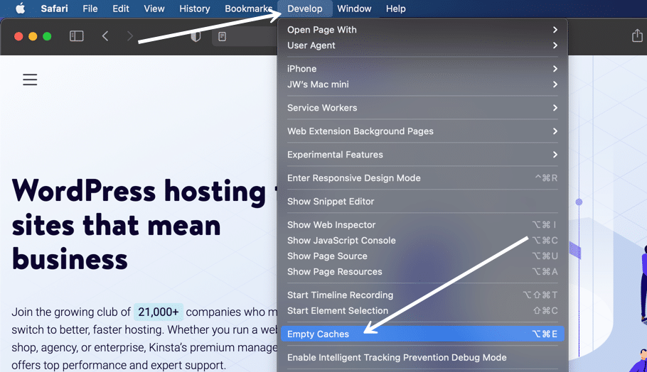Select Show Page Resources
Screen dimensions: 647x372
(422, 272)
